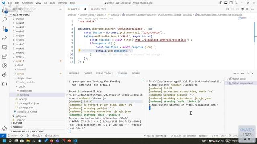Open Customize Layout button

click(x=236, y=3)
